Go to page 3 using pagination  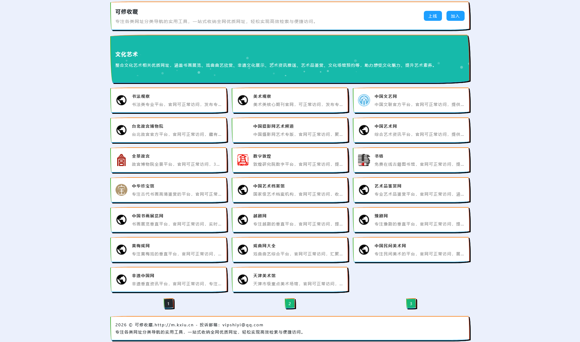pyautogui.click(x=411, y=304)
